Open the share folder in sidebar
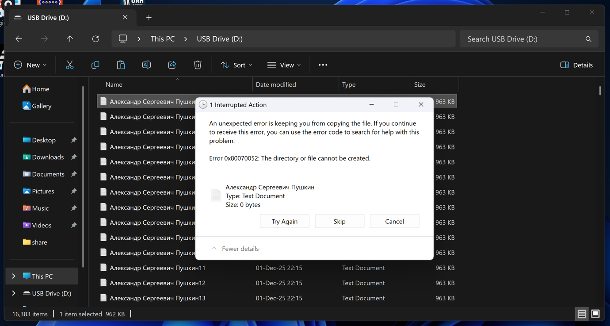The image size is (610, 326). [34, 242]
